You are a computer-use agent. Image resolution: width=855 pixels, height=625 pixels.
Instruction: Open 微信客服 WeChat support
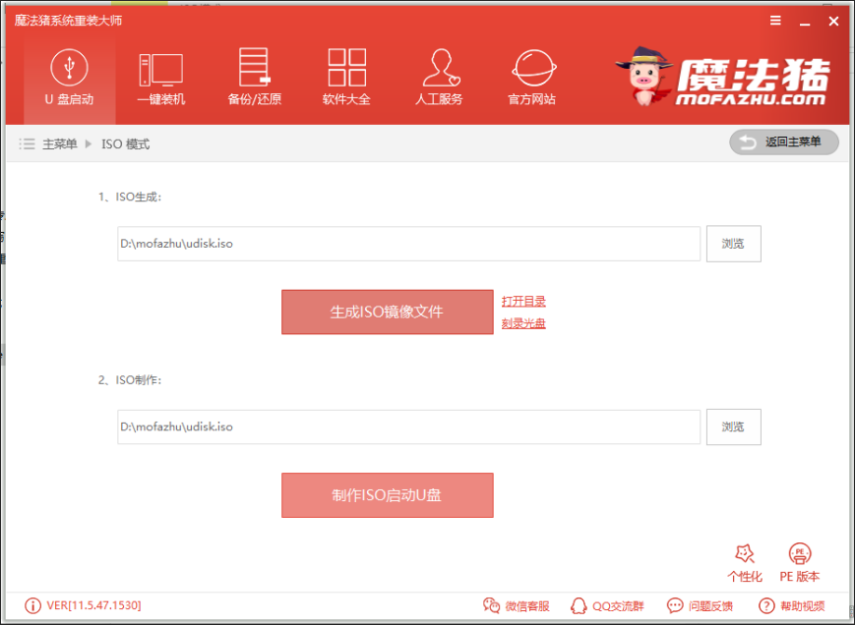click(516, 606)
